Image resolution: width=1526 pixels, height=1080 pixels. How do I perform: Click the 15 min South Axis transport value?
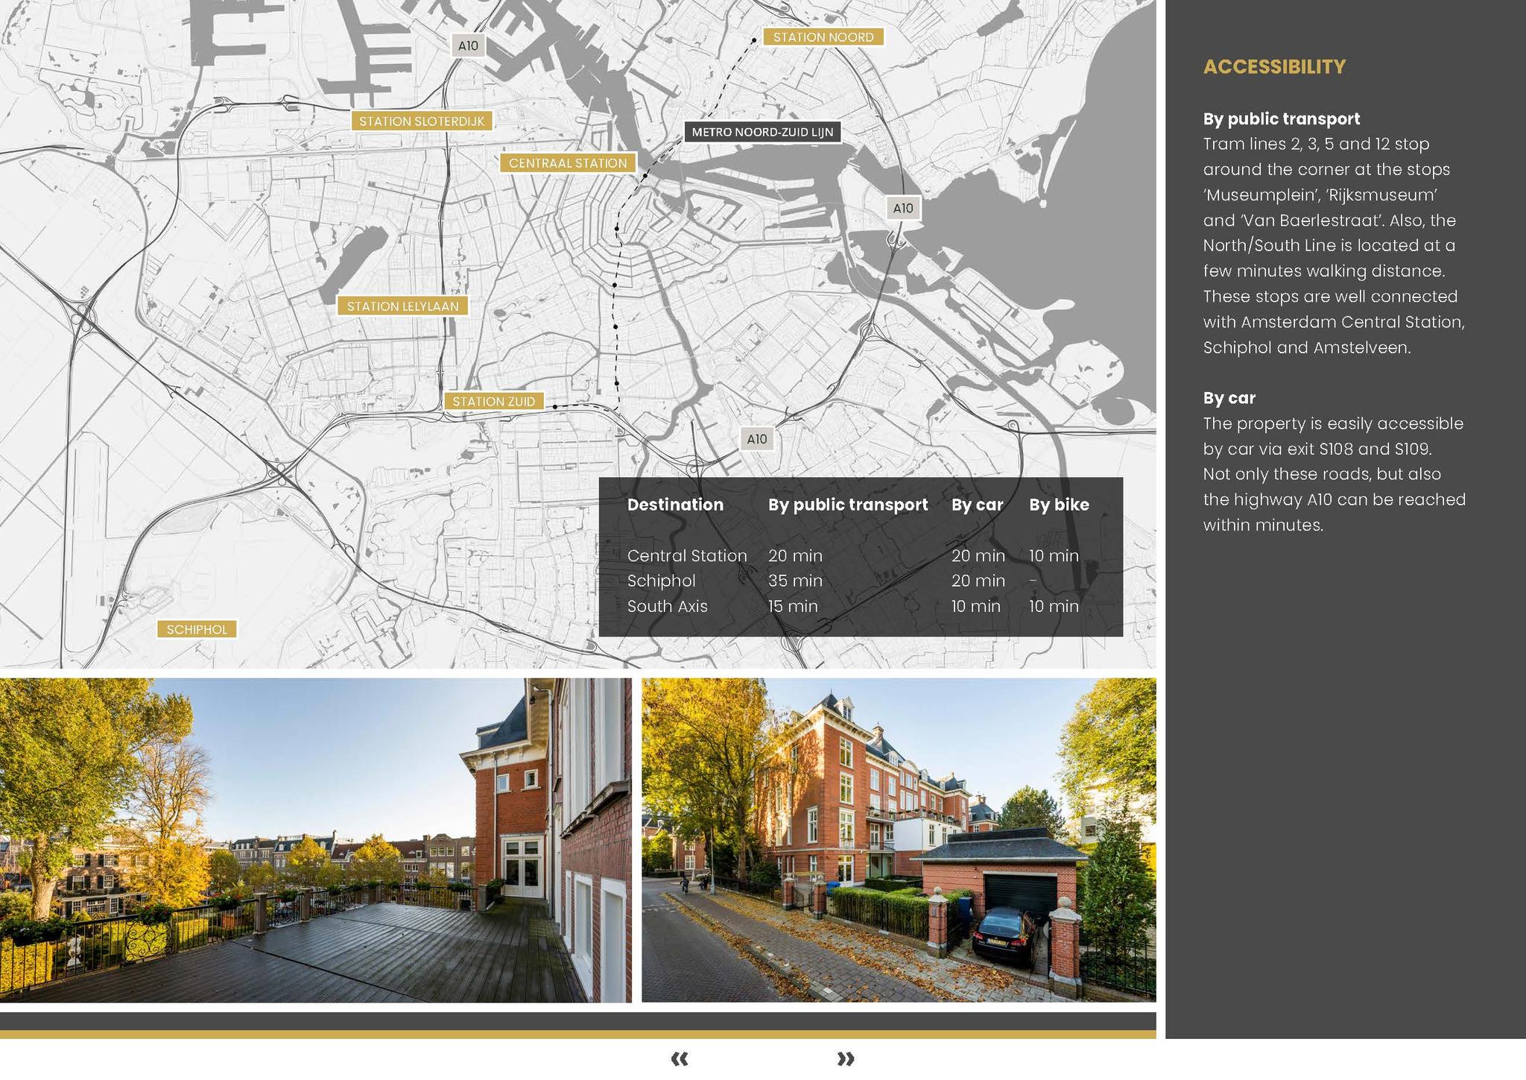(793, 606)
